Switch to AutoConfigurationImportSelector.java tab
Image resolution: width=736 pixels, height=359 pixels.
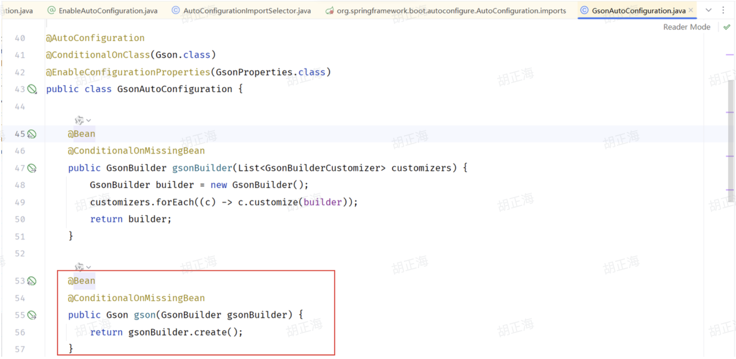point(247,11)
